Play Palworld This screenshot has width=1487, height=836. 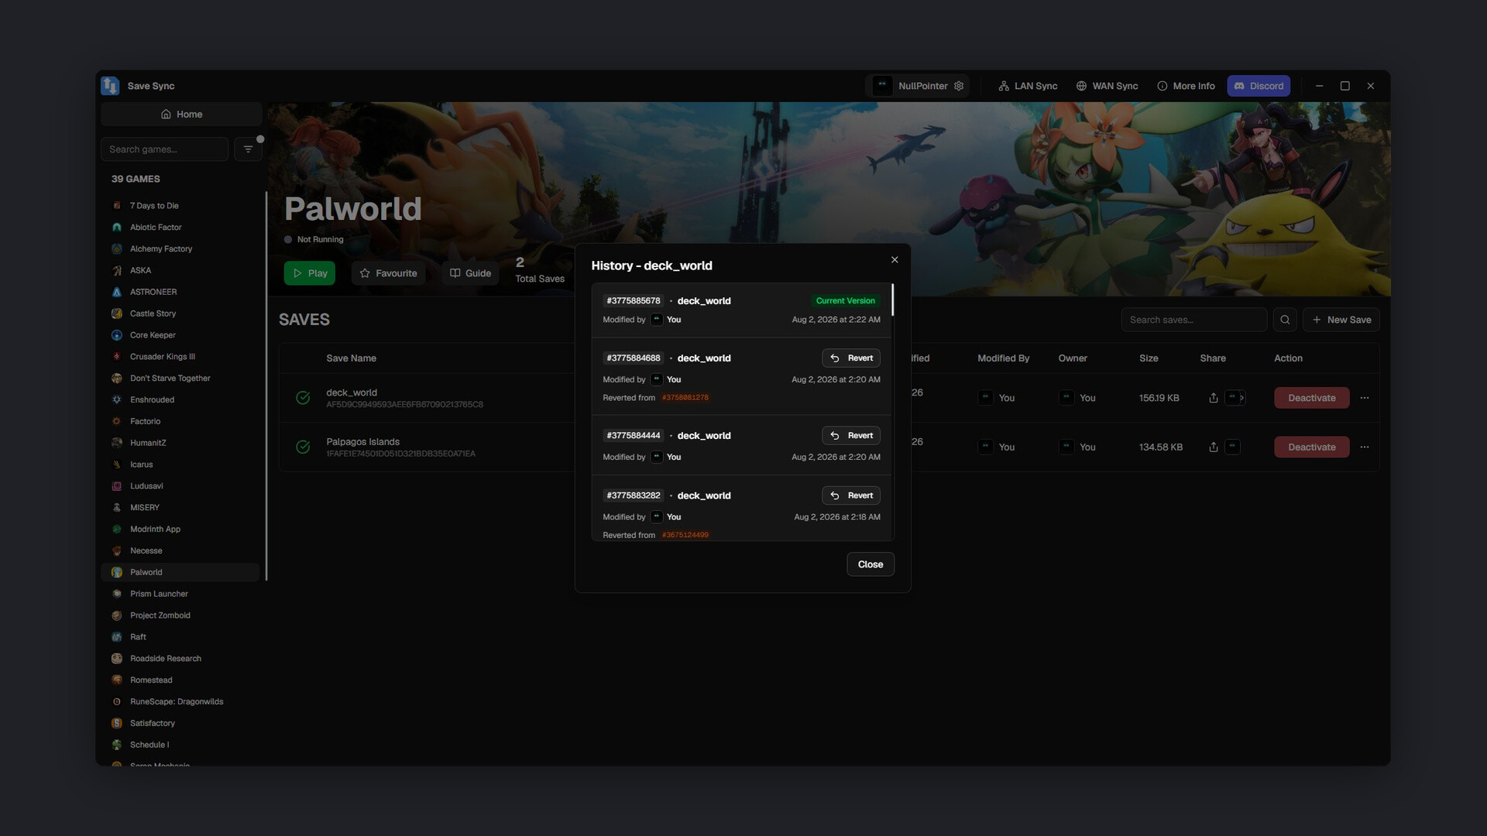309,273
